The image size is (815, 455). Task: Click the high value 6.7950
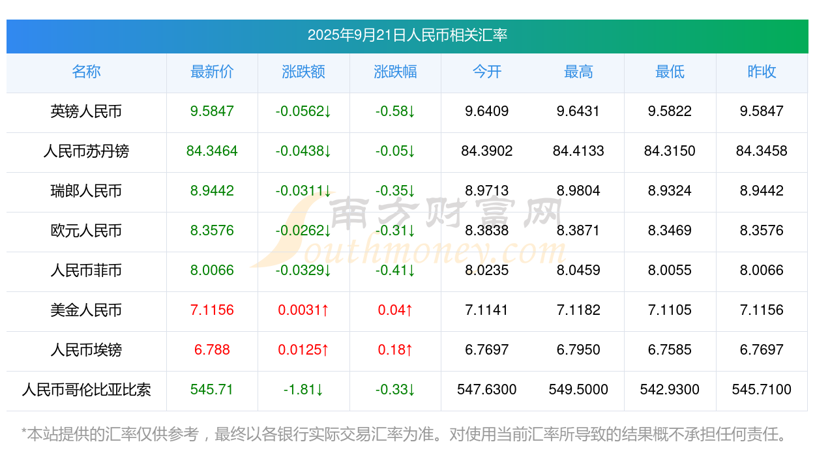point(578,350)
